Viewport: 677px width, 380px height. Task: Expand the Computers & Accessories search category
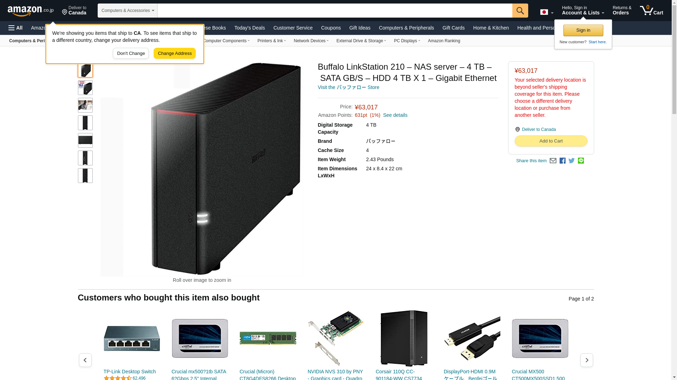tap(128, 11)
